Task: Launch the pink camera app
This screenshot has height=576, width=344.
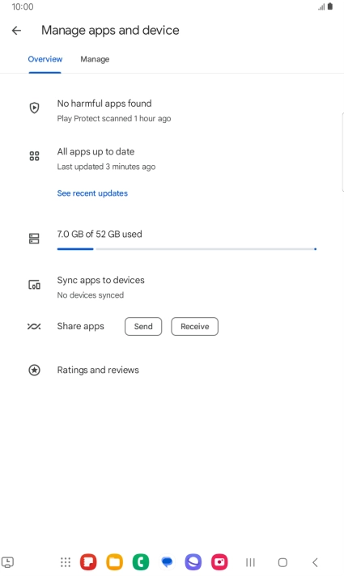Action: pyautogui.click(x=219, y=562)
